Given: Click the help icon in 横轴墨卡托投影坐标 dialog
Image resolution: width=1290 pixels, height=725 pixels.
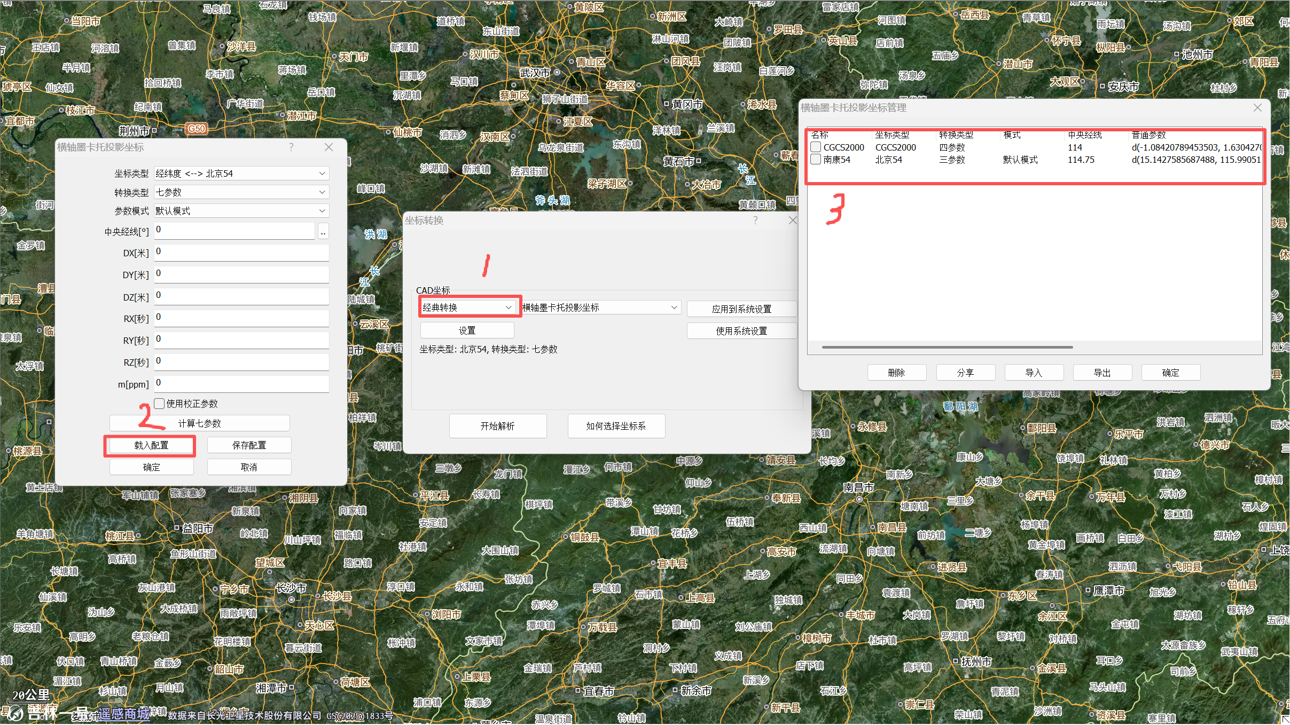Looking at the screenshot, I should [291, 147].
